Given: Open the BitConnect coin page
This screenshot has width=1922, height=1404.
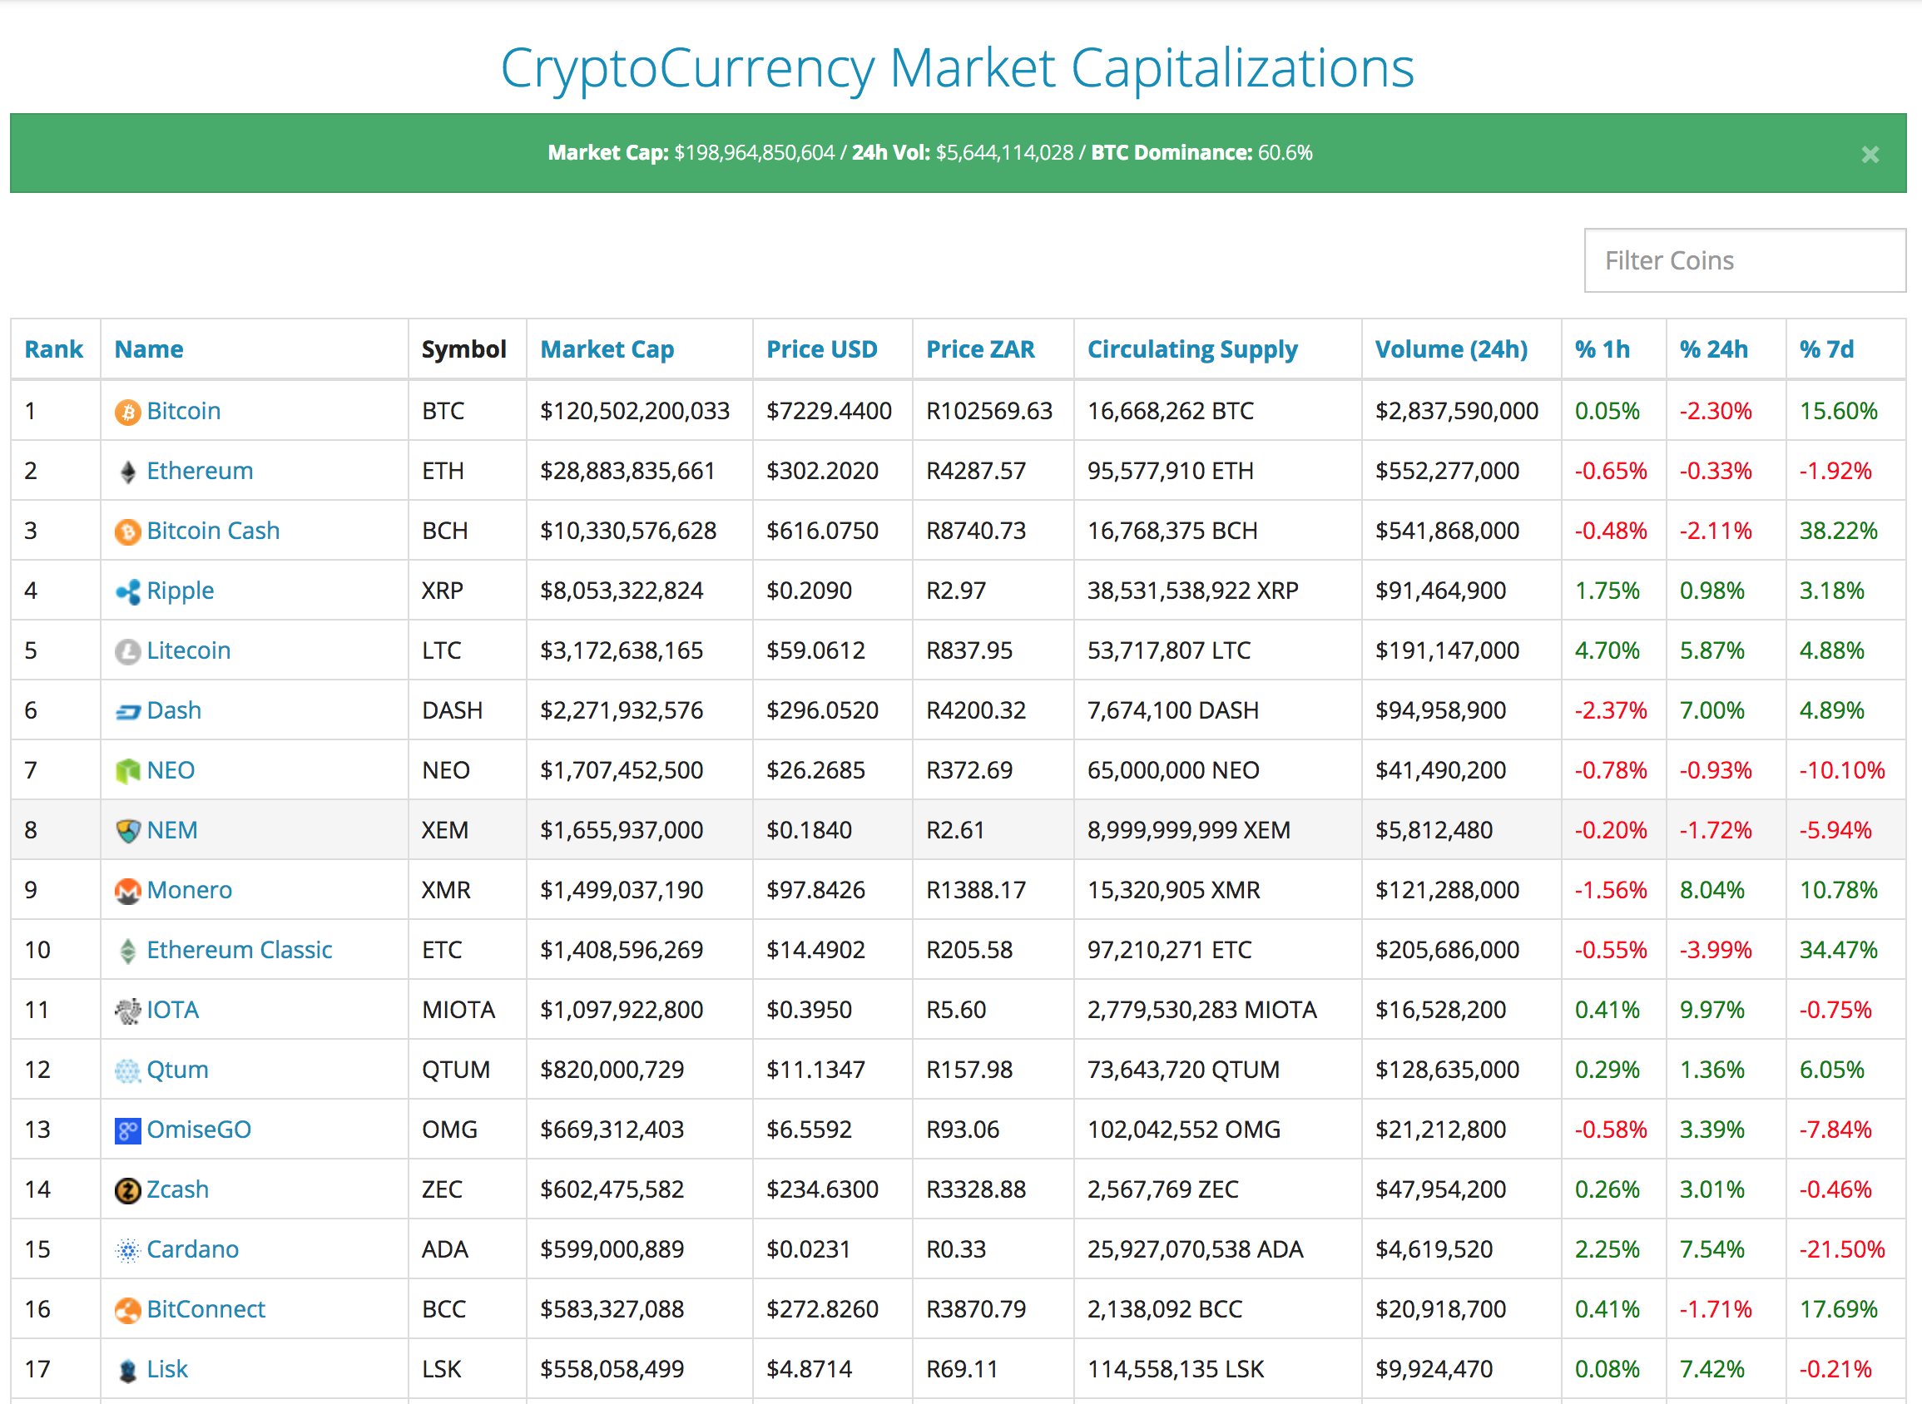Looking at the screenshot, I should [x=206, y=1310].
